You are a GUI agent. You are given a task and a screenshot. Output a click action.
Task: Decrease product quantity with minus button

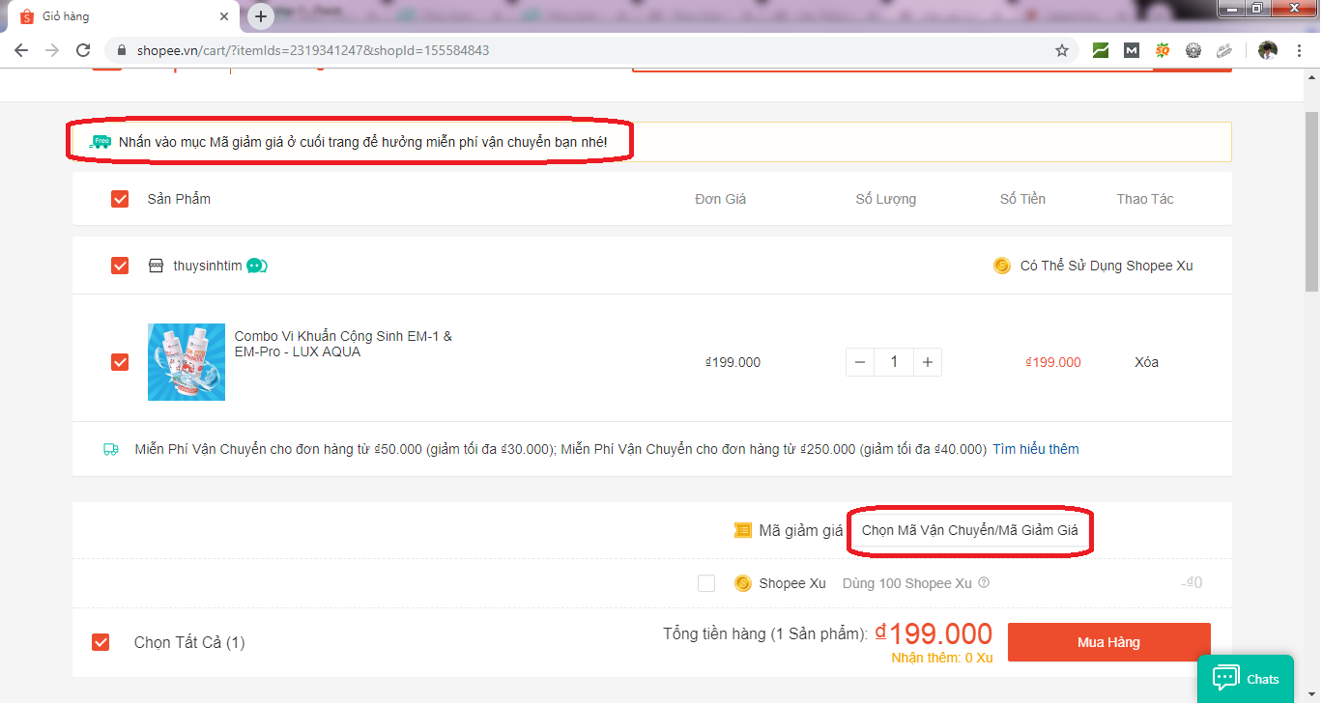pyautogui.click(x=860, y=362)
